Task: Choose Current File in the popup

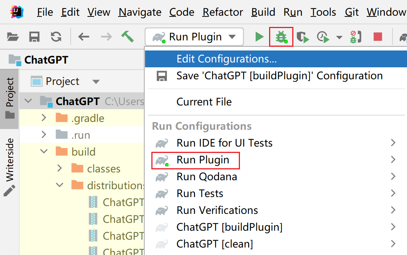Action: click(276, 102)
